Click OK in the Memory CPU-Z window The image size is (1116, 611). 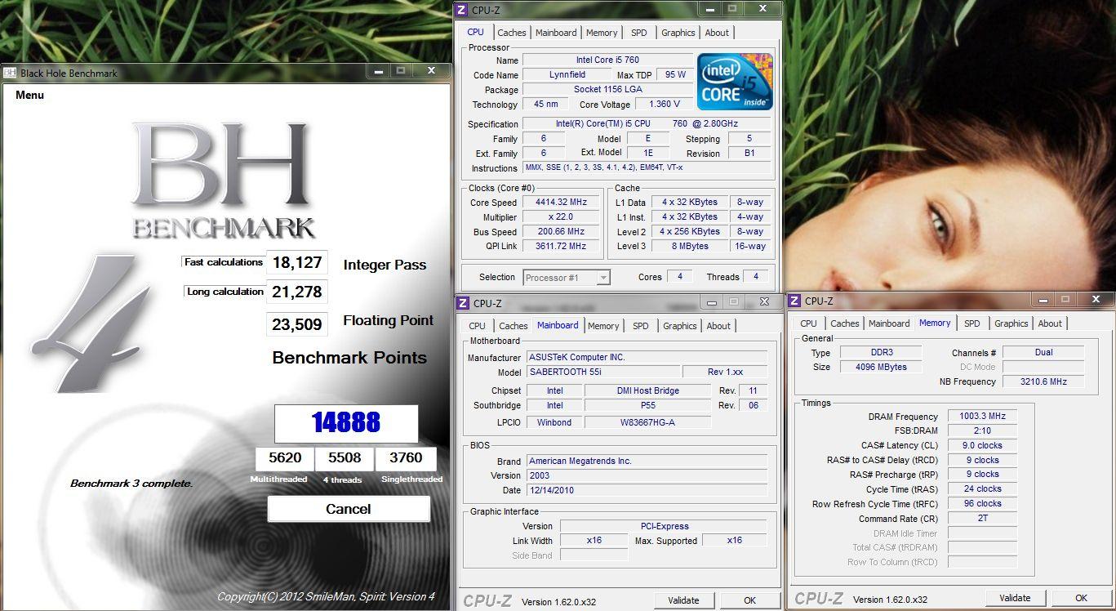[x=1081, y=598]
